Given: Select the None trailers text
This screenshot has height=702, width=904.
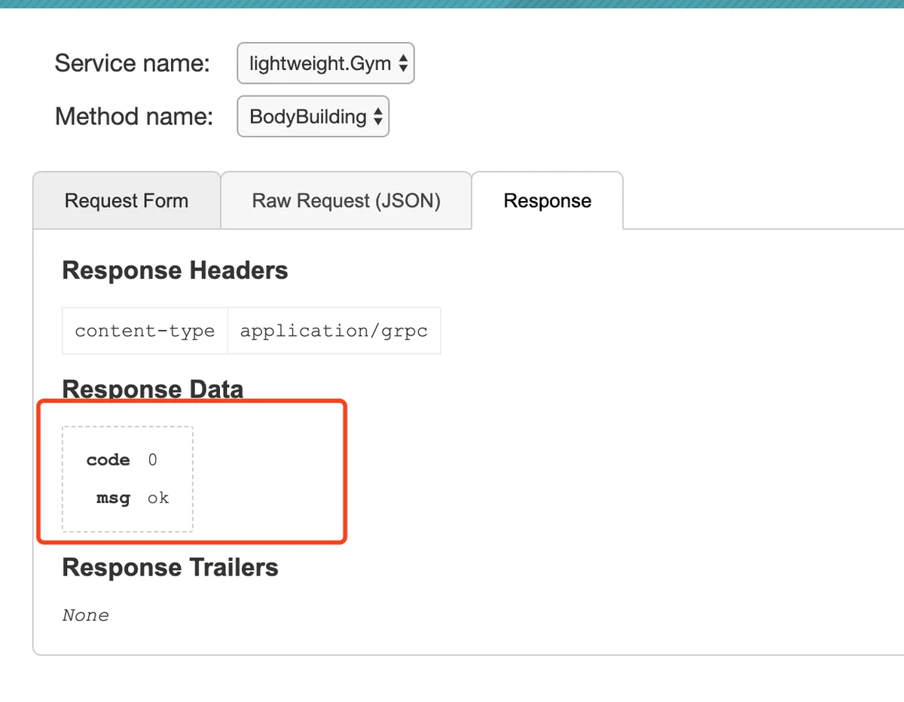Looking at the screenshot, I should pyautogui.click(x=85, y=615).
